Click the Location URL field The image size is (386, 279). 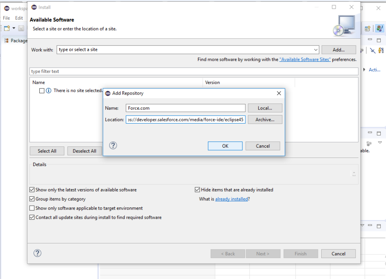click(186, 120)
